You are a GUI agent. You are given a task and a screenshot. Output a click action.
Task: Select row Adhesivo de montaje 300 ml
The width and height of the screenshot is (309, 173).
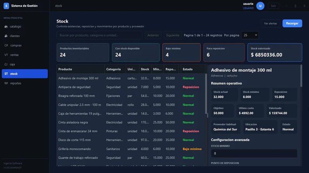tap(131, 78)
